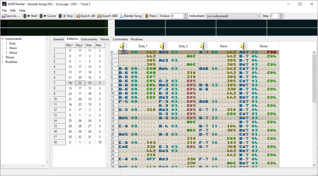The width and height of the screenshot is (318, 176).
Task: Select F06 effect in Noise row 0
Action: click(272, 52)
